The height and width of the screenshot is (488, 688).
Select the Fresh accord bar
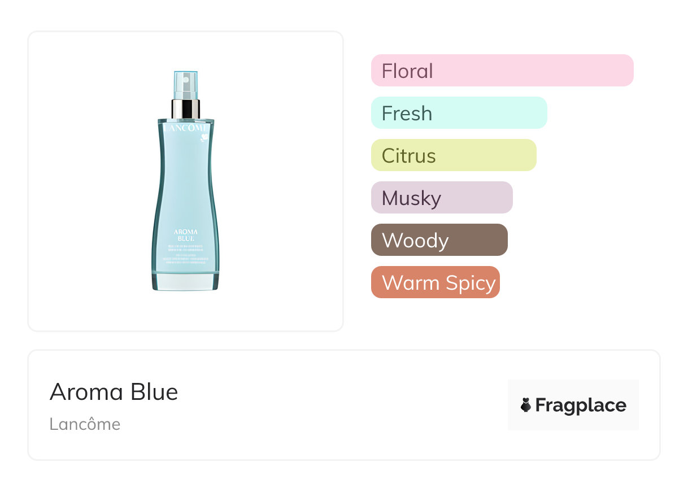(459, 113)
